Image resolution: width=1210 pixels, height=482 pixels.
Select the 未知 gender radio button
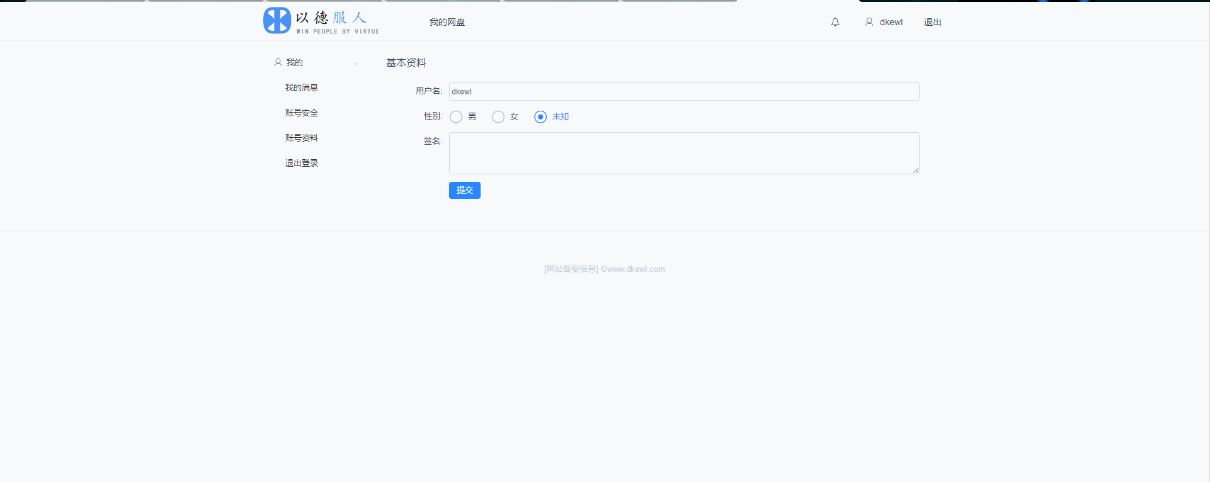(540, 117)
